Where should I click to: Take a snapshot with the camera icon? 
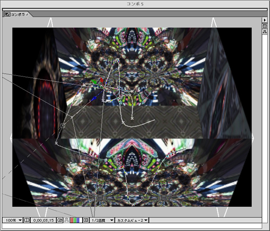(x=59, y=220)
